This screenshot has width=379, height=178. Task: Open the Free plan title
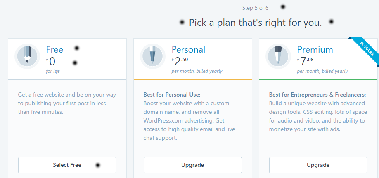[x=54, y=50]
